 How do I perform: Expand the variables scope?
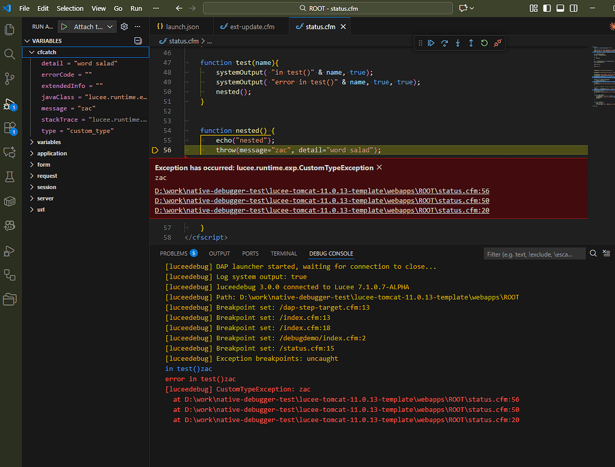tap(32, 142)
